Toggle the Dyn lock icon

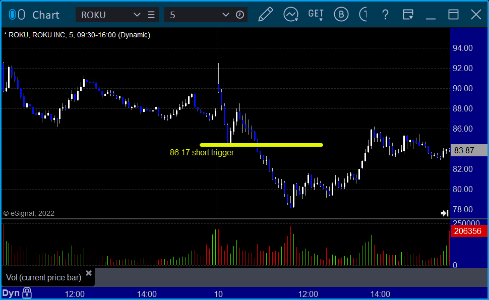click(x=27, y=293)
